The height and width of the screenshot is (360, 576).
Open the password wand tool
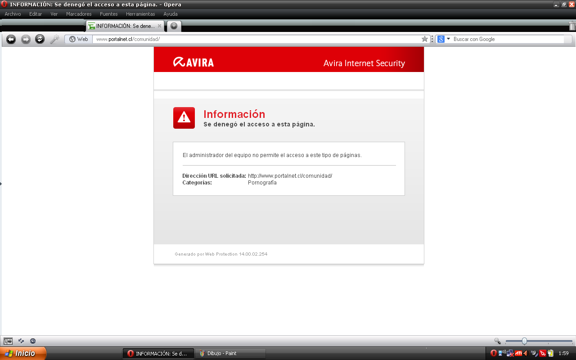[x=54, y=39]
